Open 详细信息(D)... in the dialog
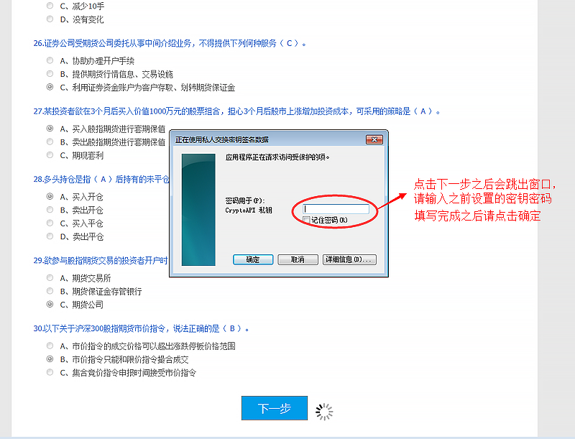This screenshot has width=575, height=439. [349, 259]
